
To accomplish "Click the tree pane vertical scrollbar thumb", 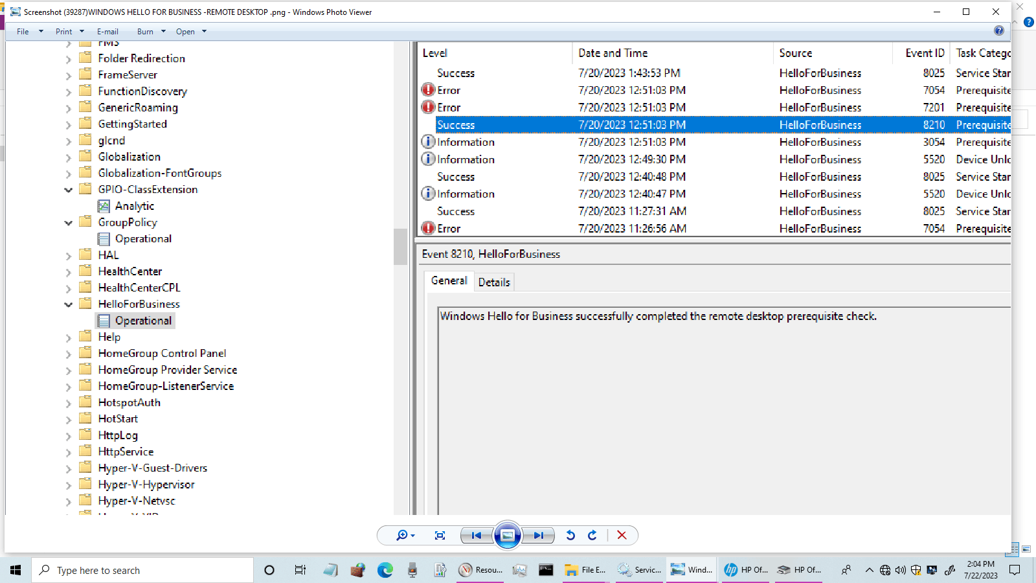I will (400, 247).
